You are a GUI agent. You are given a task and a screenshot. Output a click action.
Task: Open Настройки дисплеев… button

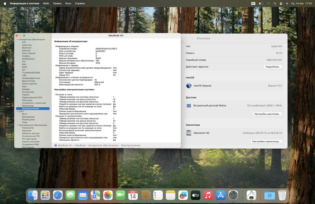point(267,114)
